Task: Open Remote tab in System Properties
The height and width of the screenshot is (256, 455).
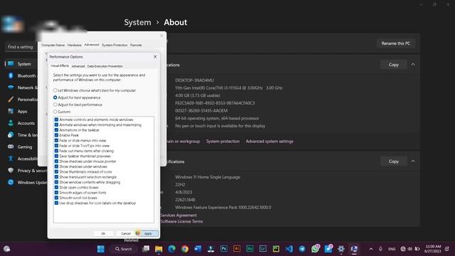Action: [136, 45]
